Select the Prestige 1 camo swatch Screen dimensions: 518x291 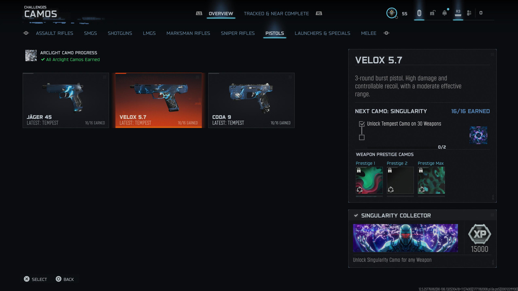tap(369, 180)
